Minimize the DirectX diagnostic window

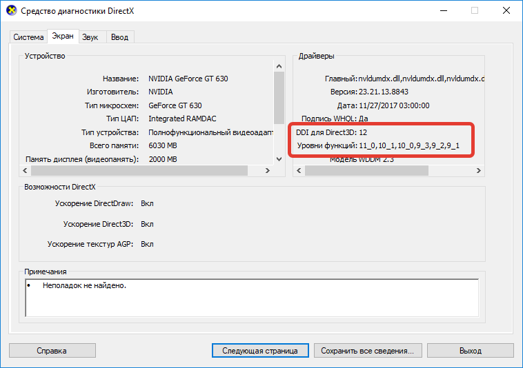(444, 10)
